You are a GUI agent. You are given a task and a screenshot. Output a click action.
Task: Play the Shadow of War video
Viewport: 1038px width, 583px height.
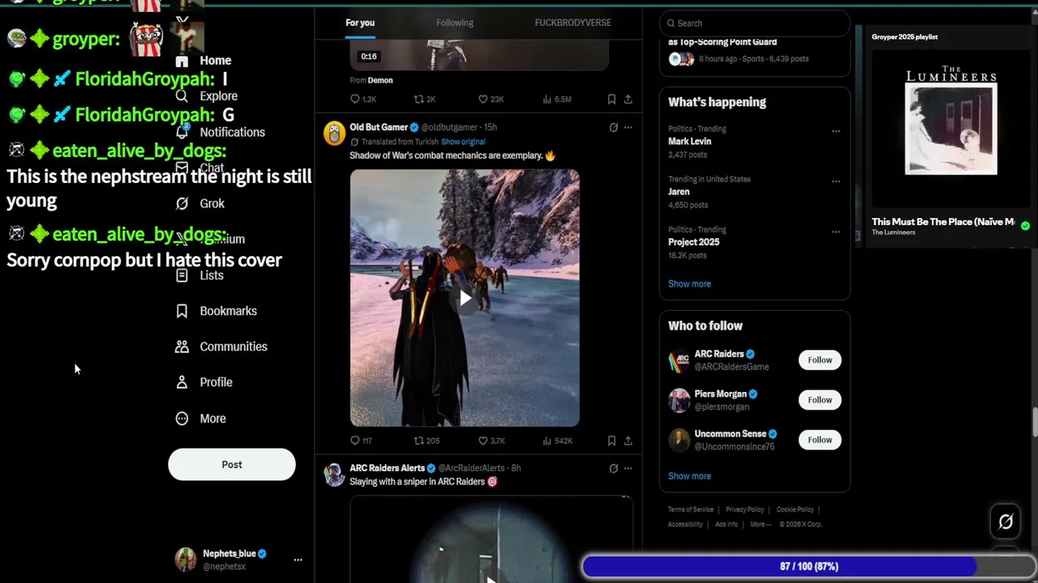tap(465, 298)
